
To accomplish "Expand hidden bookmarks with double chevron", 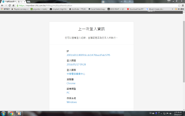I will [x=172, y=9].
